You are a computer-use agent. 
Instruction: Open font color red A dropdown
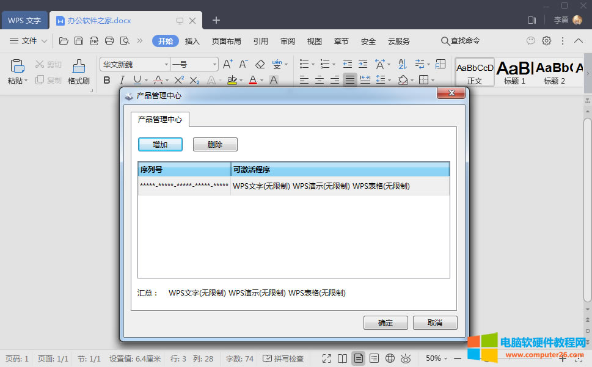pyautogui.click(x=261, y=81)
